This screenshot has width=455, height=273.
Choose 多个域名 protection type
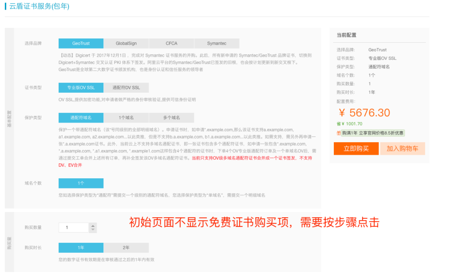pos(172,117)
